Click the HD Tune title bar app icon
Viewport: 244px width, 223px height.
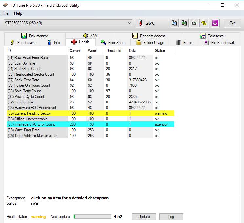[5, 5]
